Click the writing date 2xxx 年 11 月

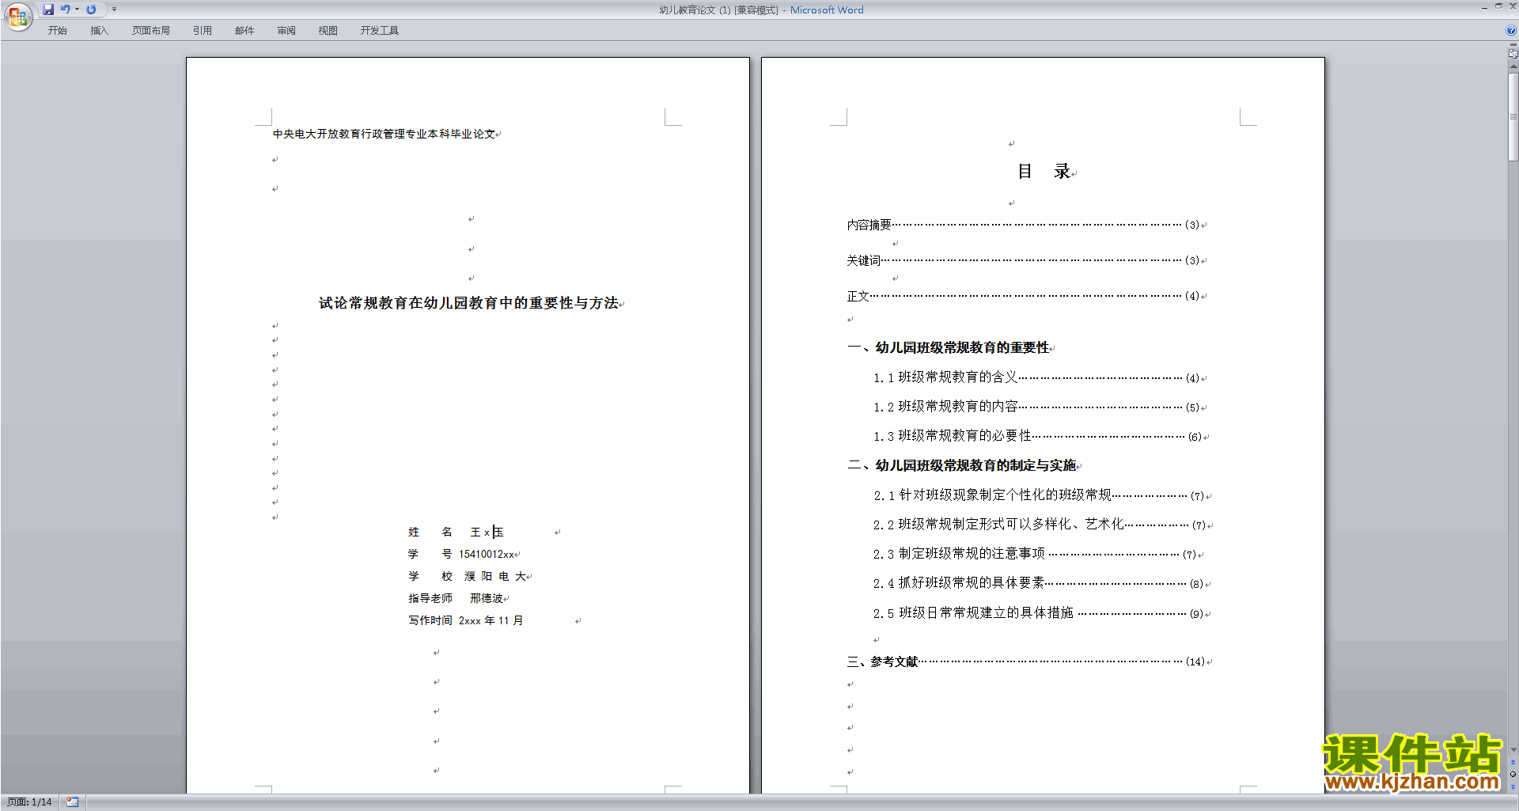tap(491, 621)
